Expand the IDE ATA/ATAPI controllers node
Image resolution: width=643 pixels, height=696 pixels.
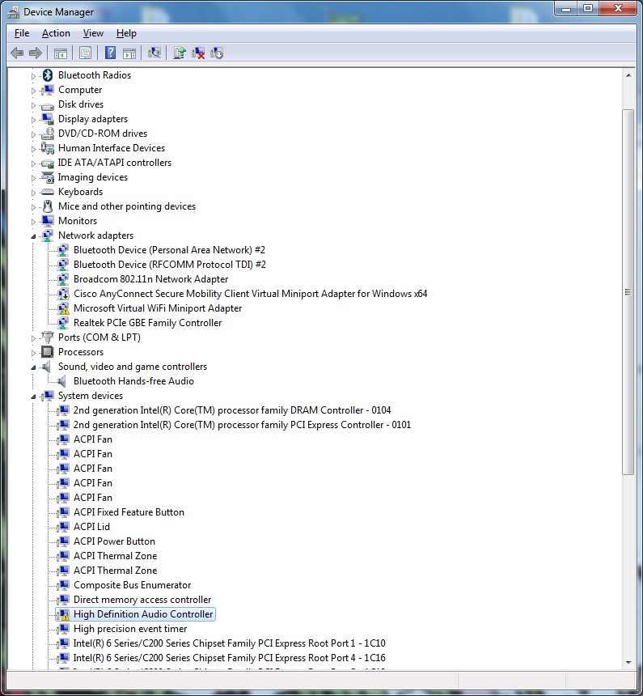pyautogui.click(x=33, y=163)
